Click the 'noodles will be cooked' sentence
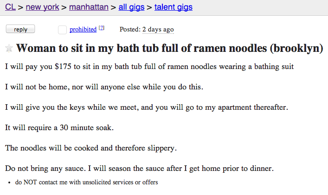The width and height of the screenshot is (328, 195). pyautogui.click(x=91, y=148)
